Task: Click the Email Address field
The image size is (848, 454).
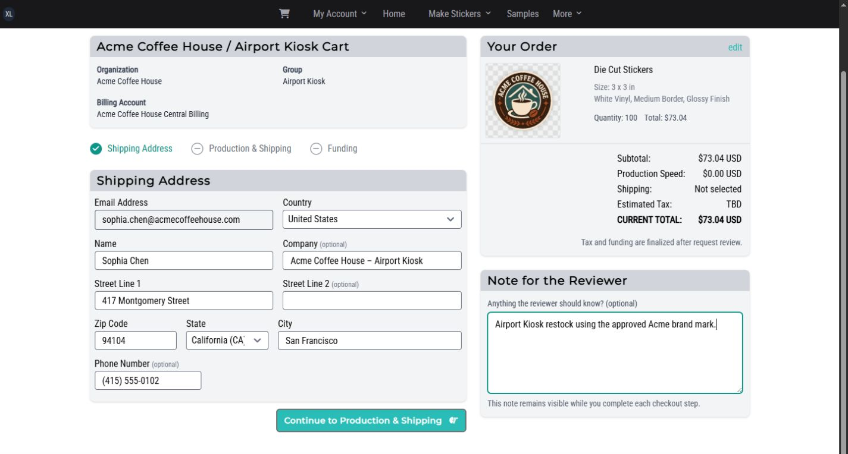Action: (184, 219)
